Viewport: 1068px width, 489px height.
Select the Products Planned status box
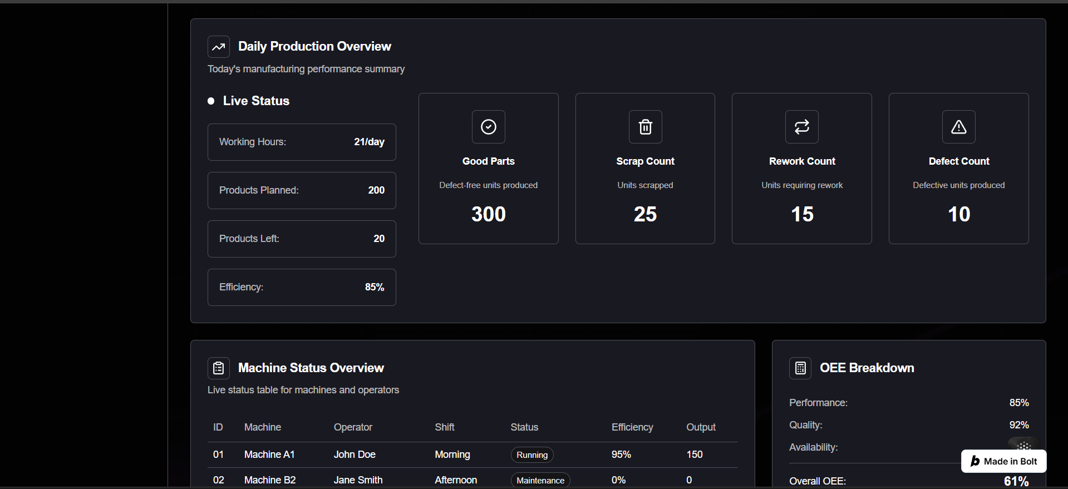302,190
